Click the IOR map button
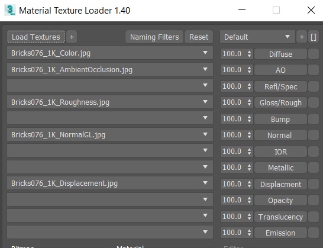 pos(280,152)
